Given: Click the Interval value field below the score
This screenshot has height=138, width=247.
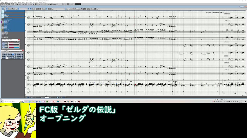Looking at the screenshot, I should 47,97.
